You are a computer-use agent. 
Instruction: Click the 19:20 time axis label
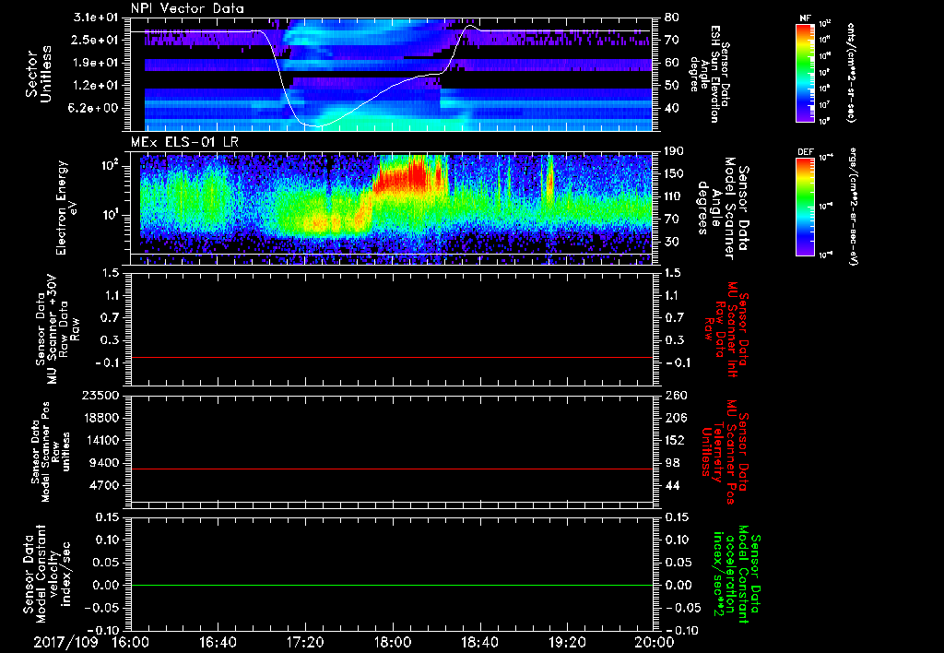(567, 642)
